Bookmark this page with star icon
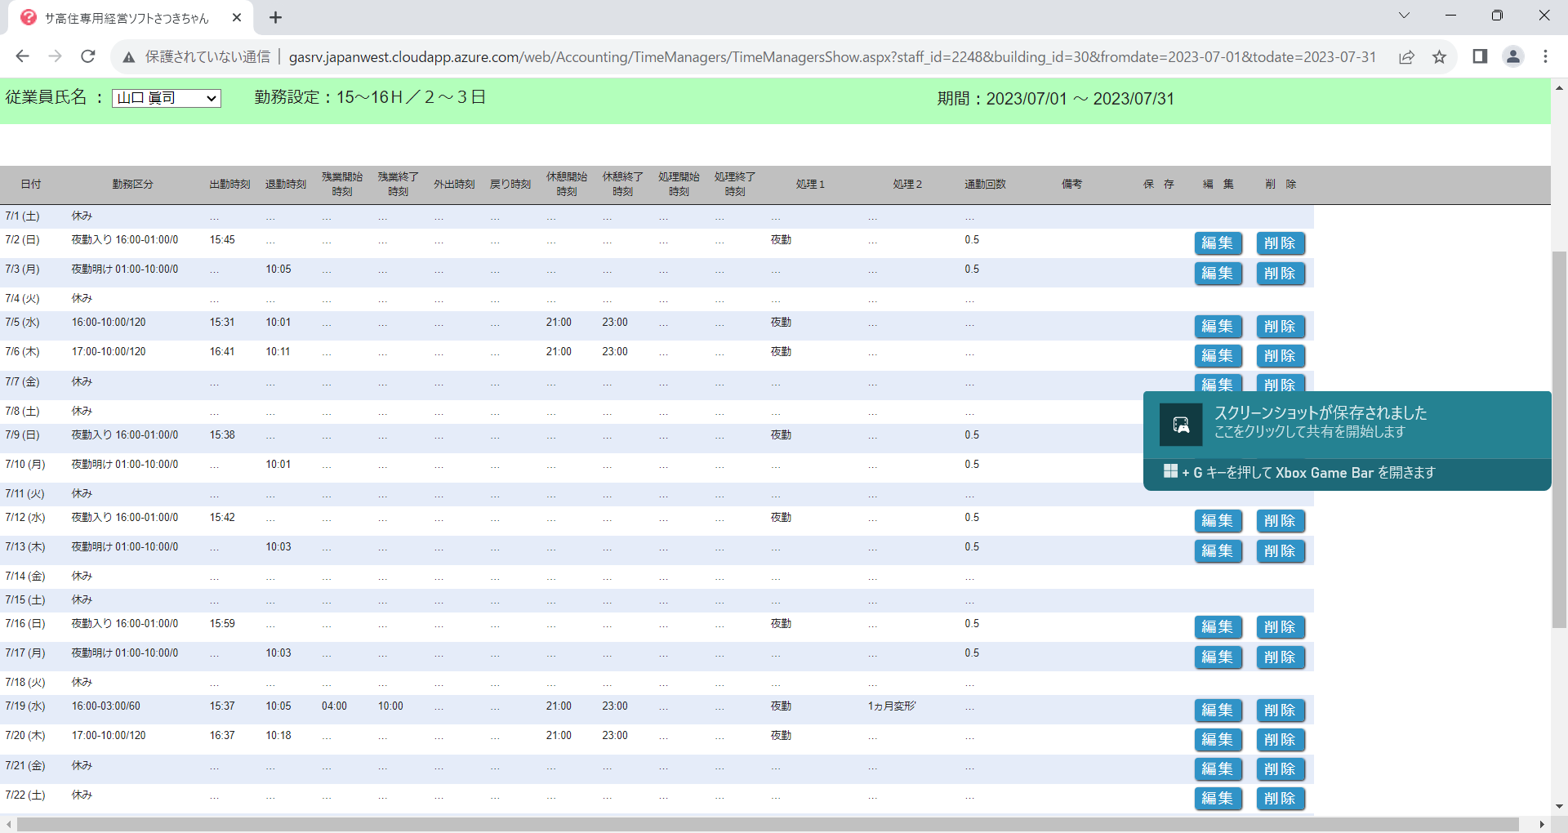1568x833 pixels. pos(1439,56)
